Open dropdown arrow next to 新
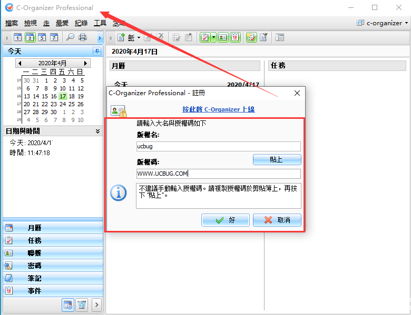Image resolution: width=411 pixels, height=315 pixels. 139,38
